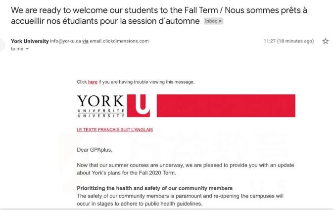Star this York University email

(x=325, y=41)
